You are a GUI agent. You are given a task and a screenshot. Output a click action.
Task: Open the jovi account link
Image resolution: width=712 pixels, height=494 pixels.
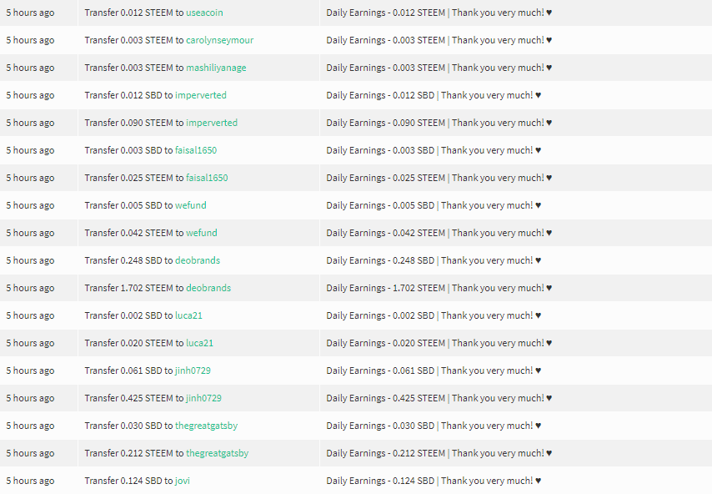[x=183, y=481]
